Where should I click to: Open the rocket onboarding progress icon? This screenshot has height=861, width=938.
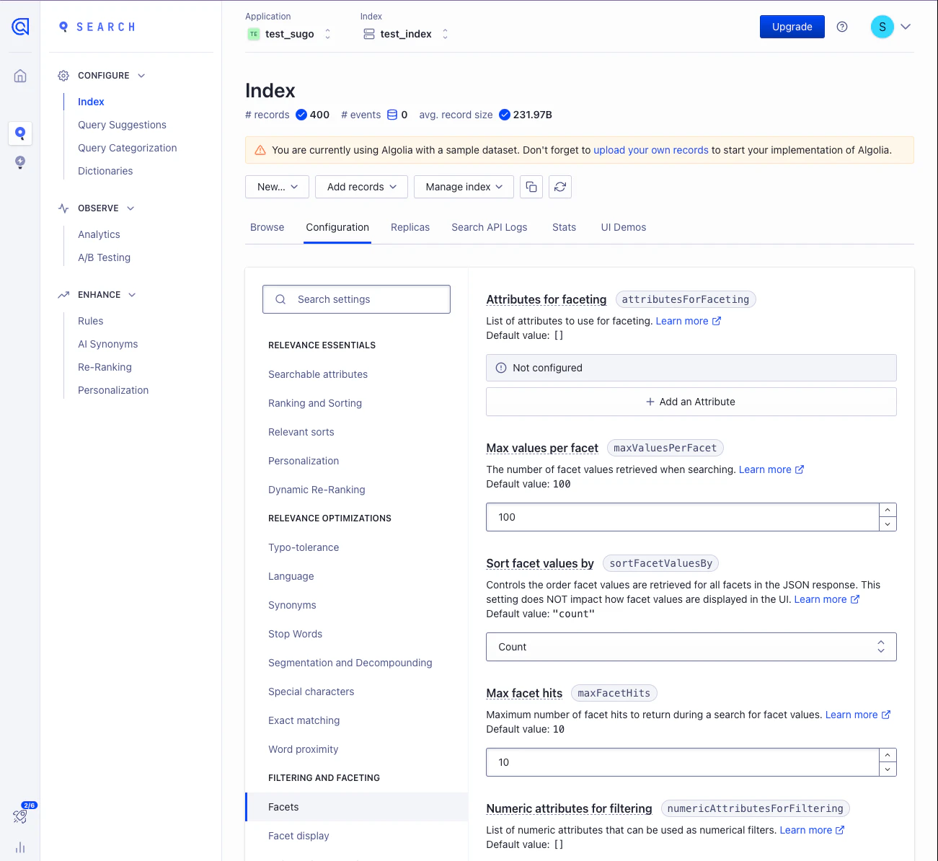tap(20, 816)
